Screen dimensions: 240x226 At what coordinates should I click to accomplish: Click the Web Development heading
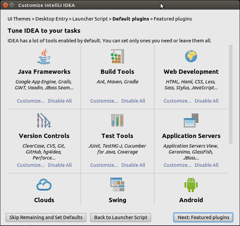[191, 72]
